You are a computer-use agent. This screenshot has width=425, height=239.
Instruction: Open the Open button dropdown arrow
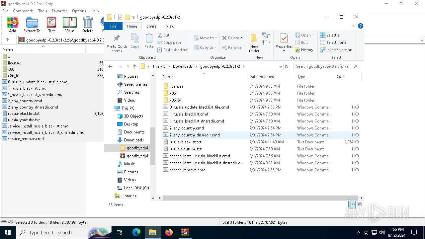(313, 35)
